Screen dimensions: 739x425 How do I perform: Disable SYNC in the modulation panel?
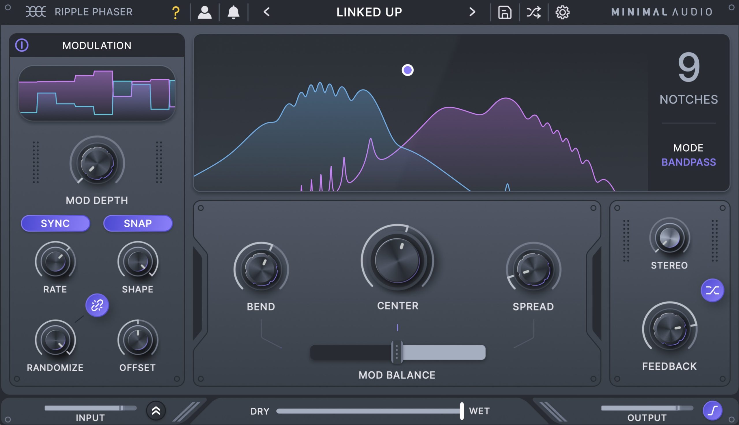point(55,223)
